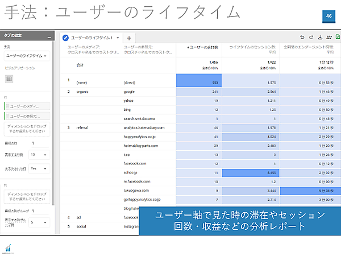This screenshot has width=341, height=256.
Task: Click the undo arrow icon
Action: [x=303, y=38]
